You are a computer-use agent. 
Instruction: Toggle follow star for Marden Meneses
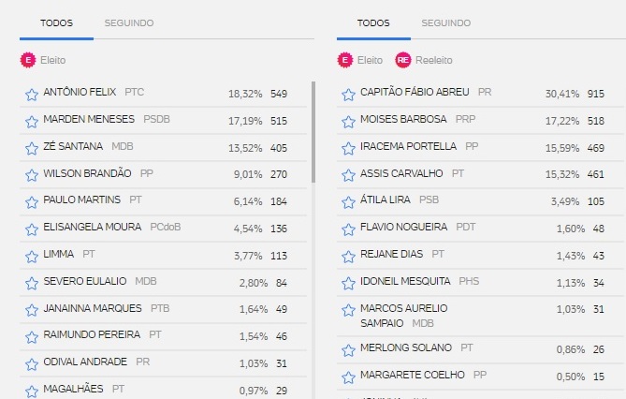32,122
